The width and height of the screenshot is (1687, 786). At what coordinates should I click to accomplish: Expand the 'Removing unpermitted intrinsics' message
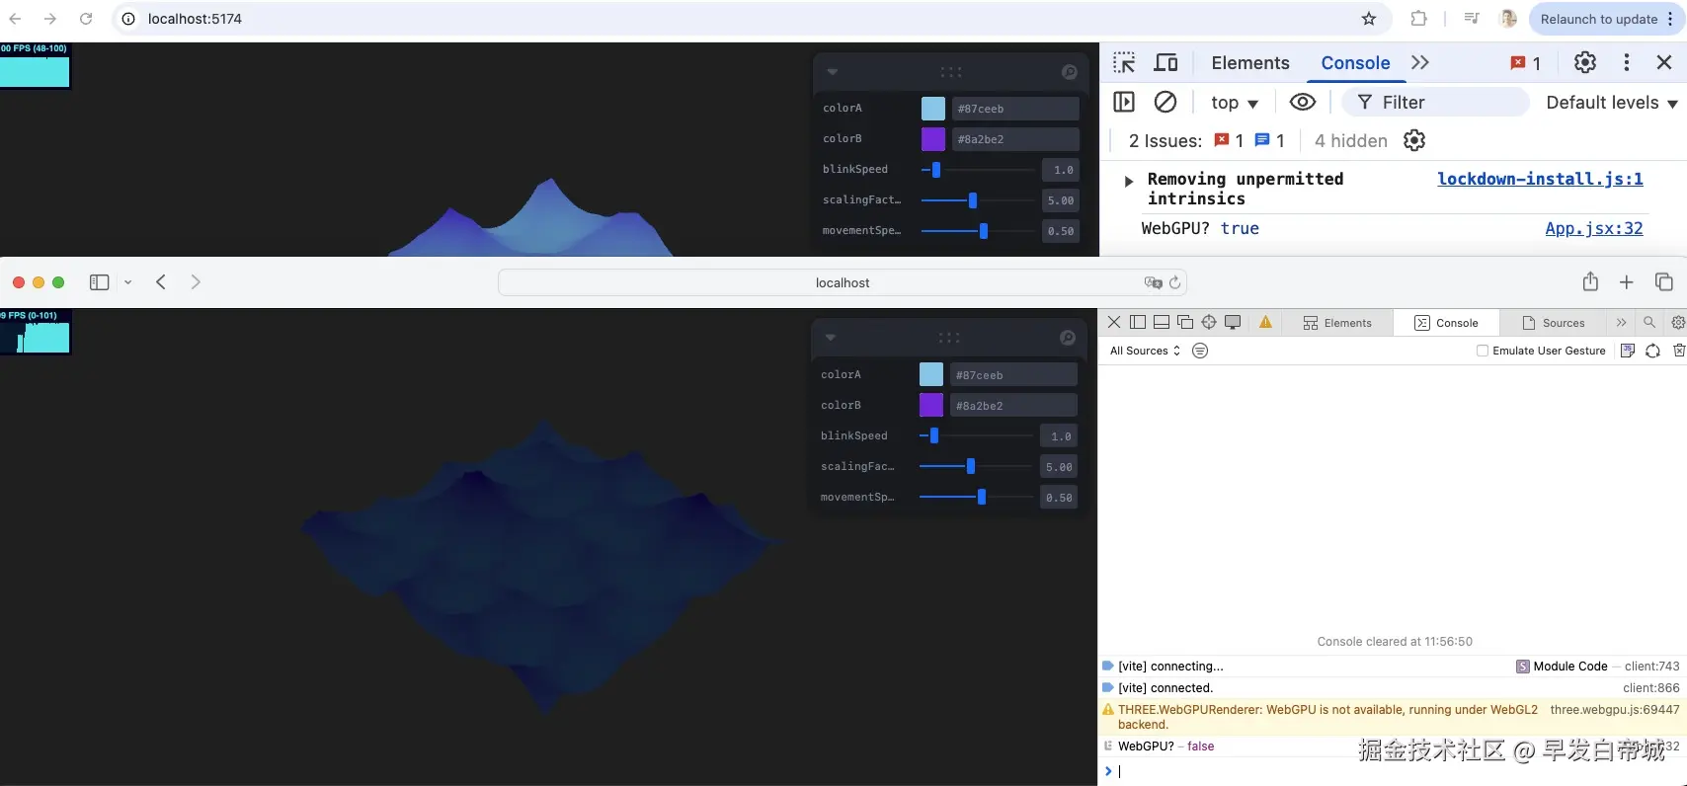(x=1129, y=182)
